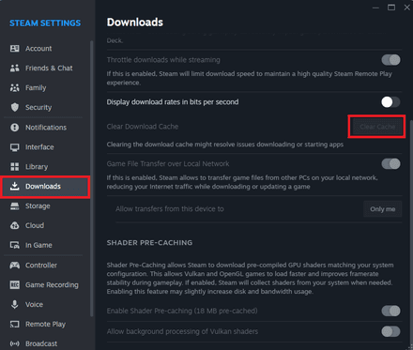Click the Broadcast signal icon
The image size is (413, 350).
point(15,343)
